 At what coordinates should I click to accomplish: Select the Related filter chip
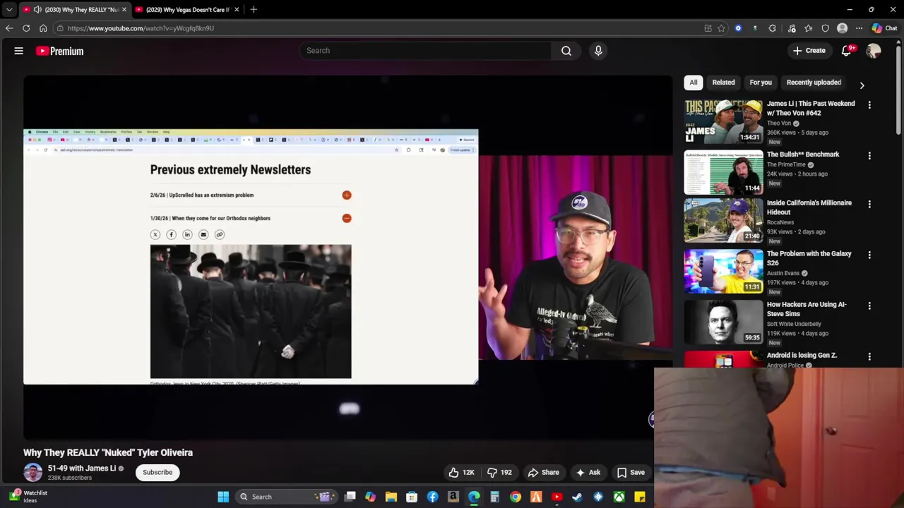coord(723,83)
